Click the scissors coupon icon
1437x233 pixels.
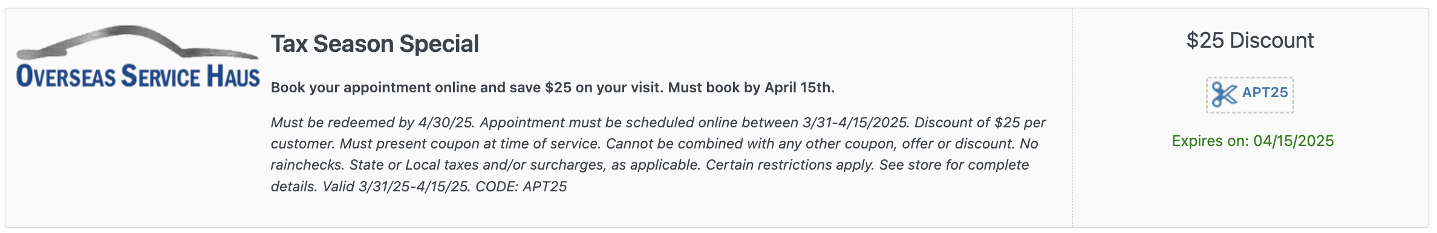(1225, 94)
